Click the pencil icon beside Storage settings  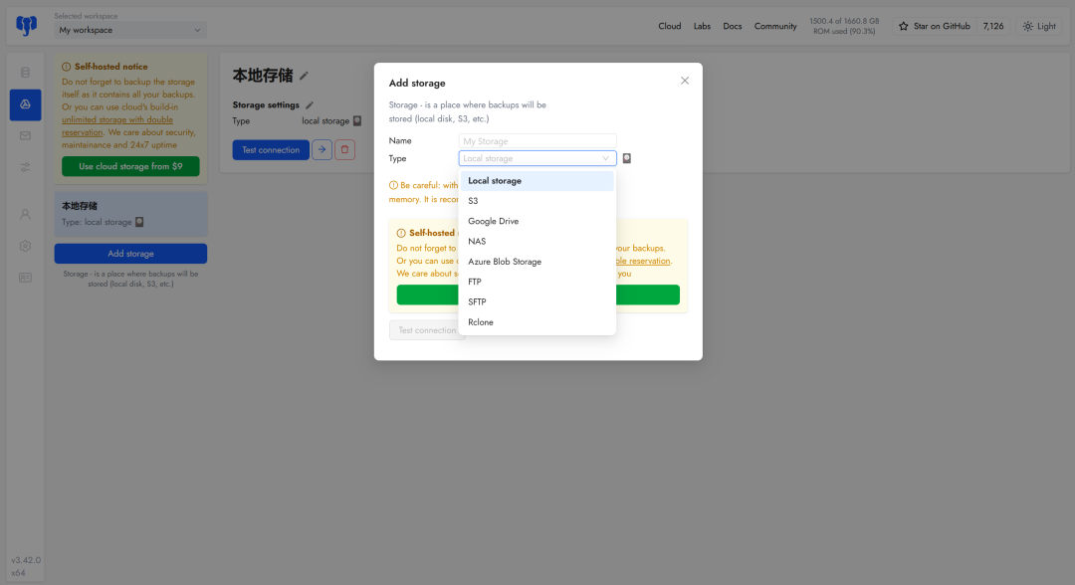pos(310,105)
